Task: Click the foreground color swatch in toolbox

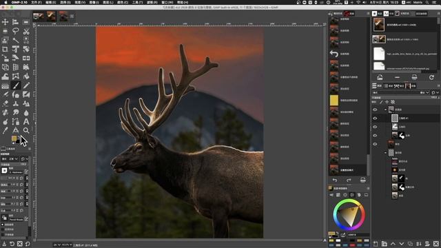Action: (x=14, y=138)
